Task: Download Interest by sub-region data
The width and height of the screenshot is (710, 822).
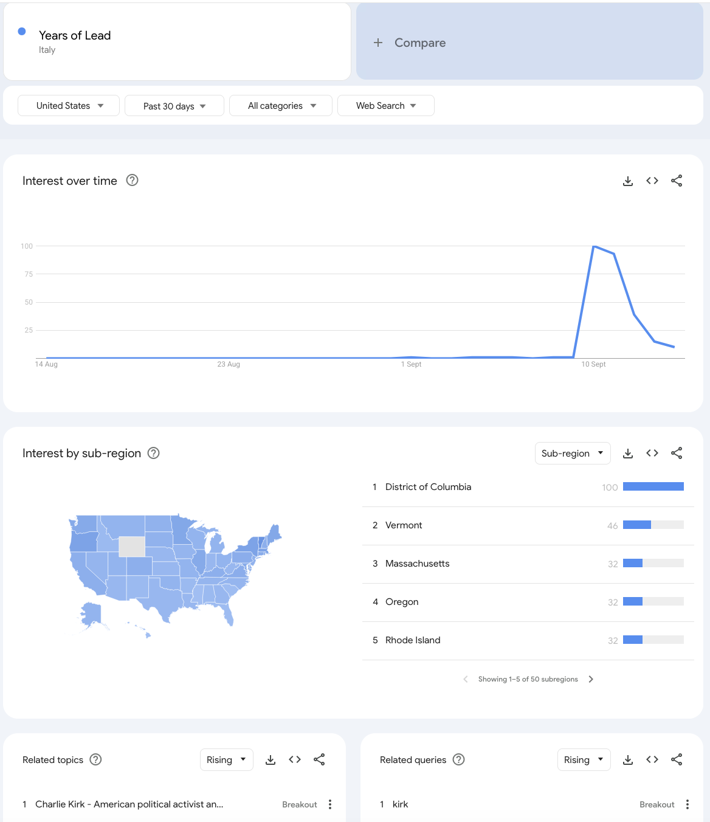Action: tap(628, 454)
